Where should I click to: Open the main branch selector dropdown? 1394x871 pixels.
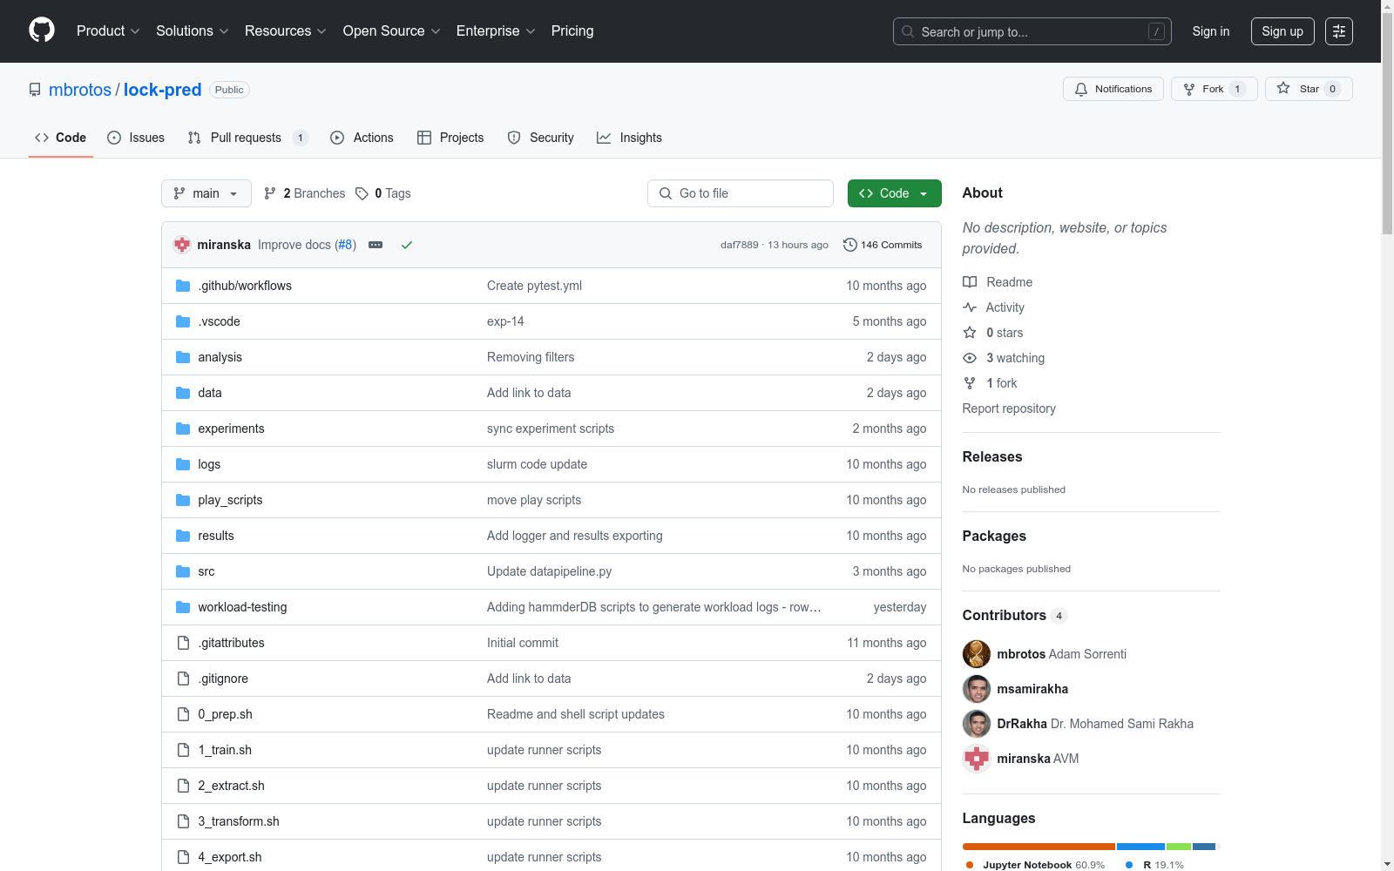click(x=206, y=193)
